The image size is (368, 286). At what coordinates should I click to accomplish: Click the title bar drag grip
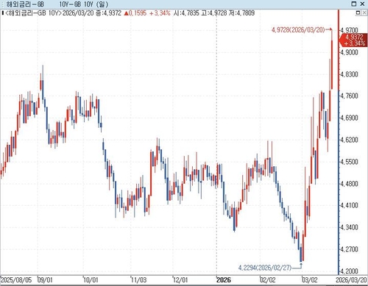point(2,4)
